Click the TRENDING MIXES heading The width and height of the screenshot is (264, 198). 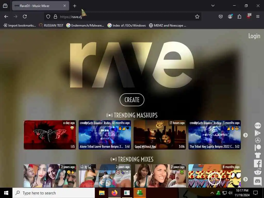tap(132, 159)
